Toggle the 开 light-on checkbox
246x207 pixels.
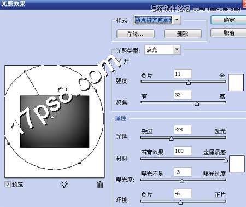coord(119,61)
